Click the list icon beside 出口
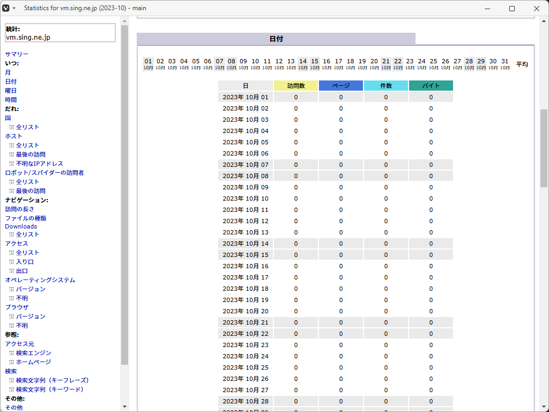 (11, 271)
